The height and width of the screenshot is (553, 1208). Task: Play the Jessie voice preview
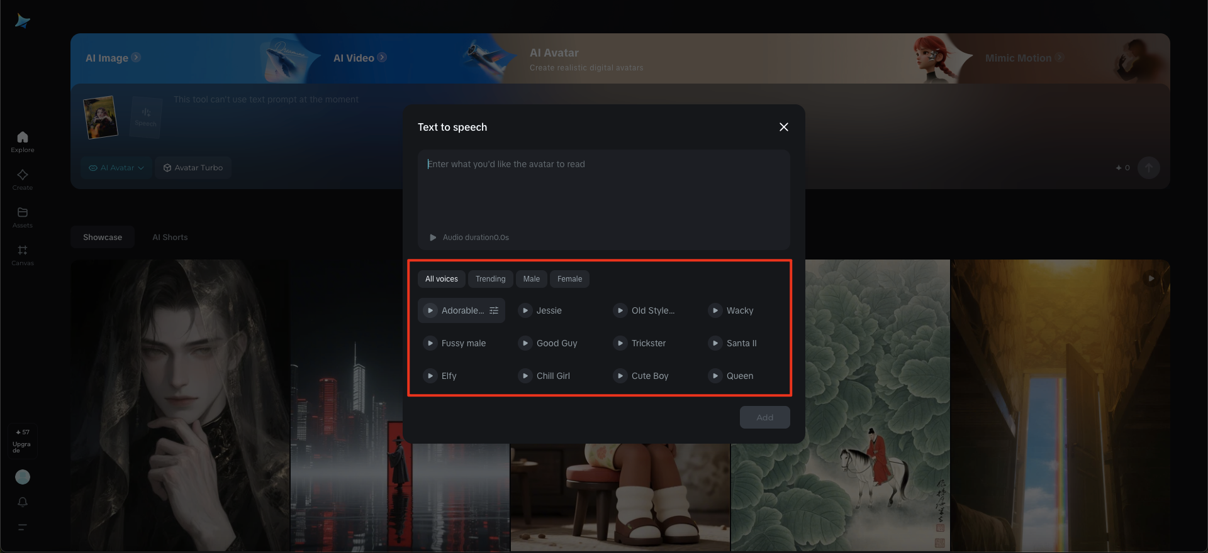525,310
